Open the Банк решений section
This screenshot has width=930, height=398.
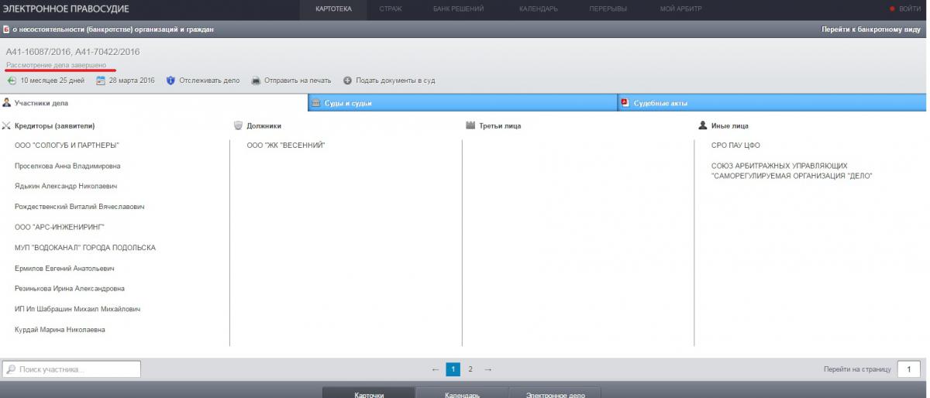(458, 9)
